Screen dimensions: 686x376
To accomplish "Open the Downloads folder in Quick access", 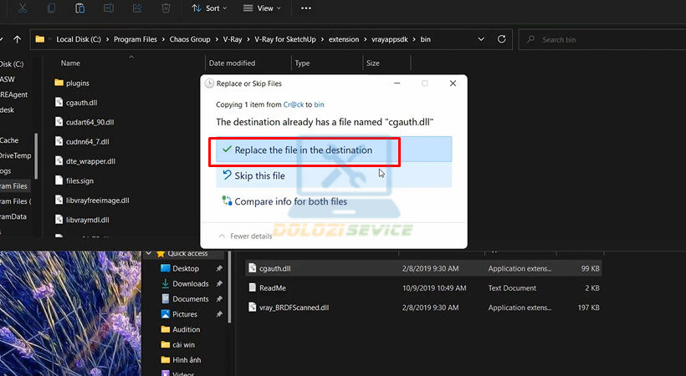I will click(190, 284).
